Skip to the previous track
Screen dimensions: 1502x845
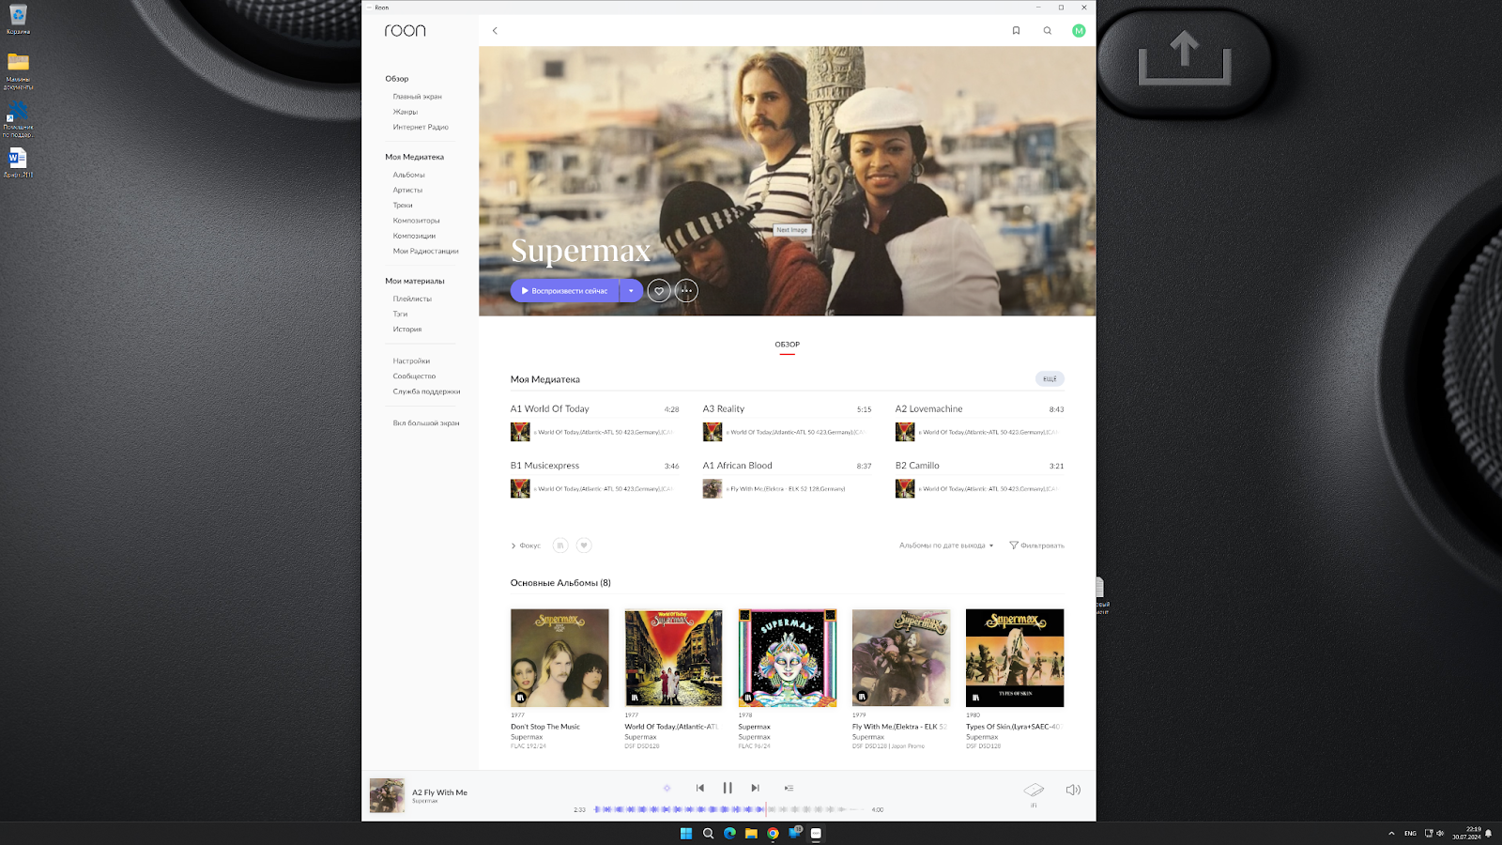point(700,789)
